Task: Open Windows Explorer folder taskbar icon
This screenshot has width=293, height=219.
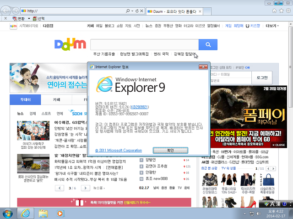Action: 43,214
